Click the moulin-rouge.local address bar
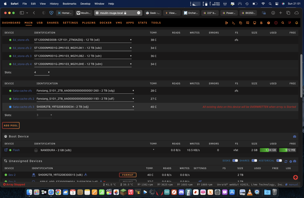The image size is (304, 198). [118, 13]
